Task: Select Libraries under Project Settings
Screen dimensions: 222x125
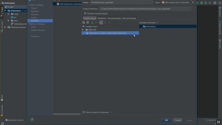Action: click(35, 15)
